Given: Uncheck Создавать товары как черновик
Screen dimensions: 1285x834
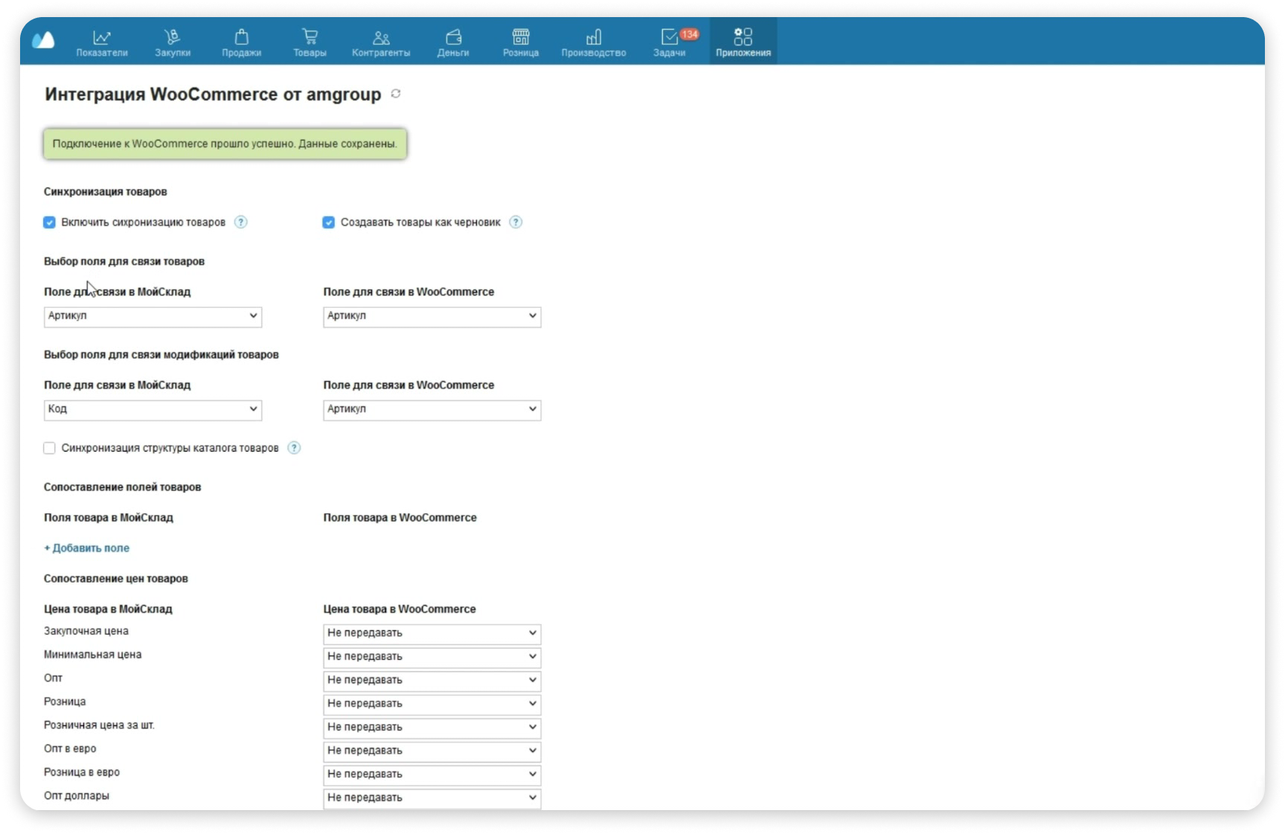Looking at the screenshot, I should (x=328, y=222).
